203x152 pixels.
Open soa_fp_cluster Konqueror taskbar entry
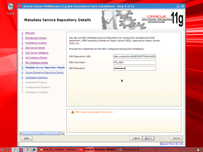coord(59,149)
